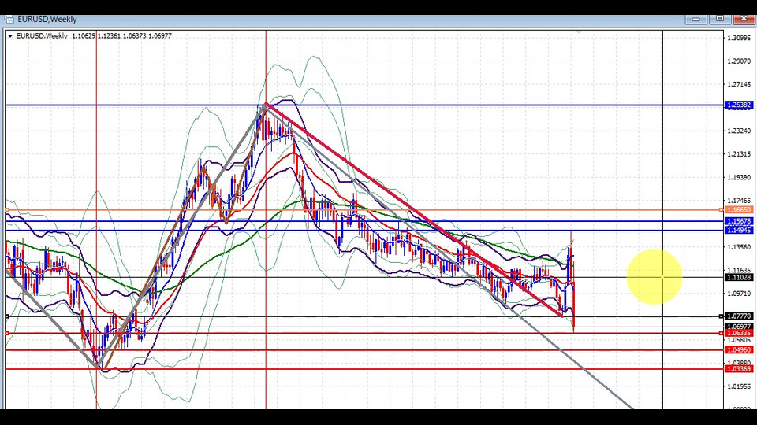Select the 1.07778 black price label
Viewport: 757px width, 425px height.
pyautogui.click(x=739, y=316)
